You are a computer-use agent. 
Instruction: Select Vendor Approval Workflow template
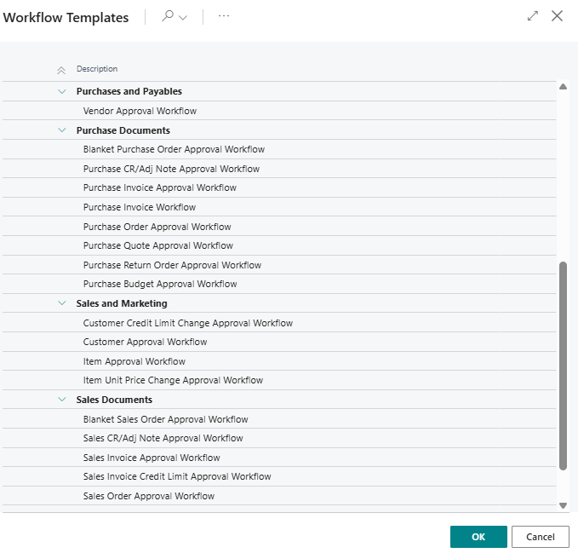(x=140, y=111)
